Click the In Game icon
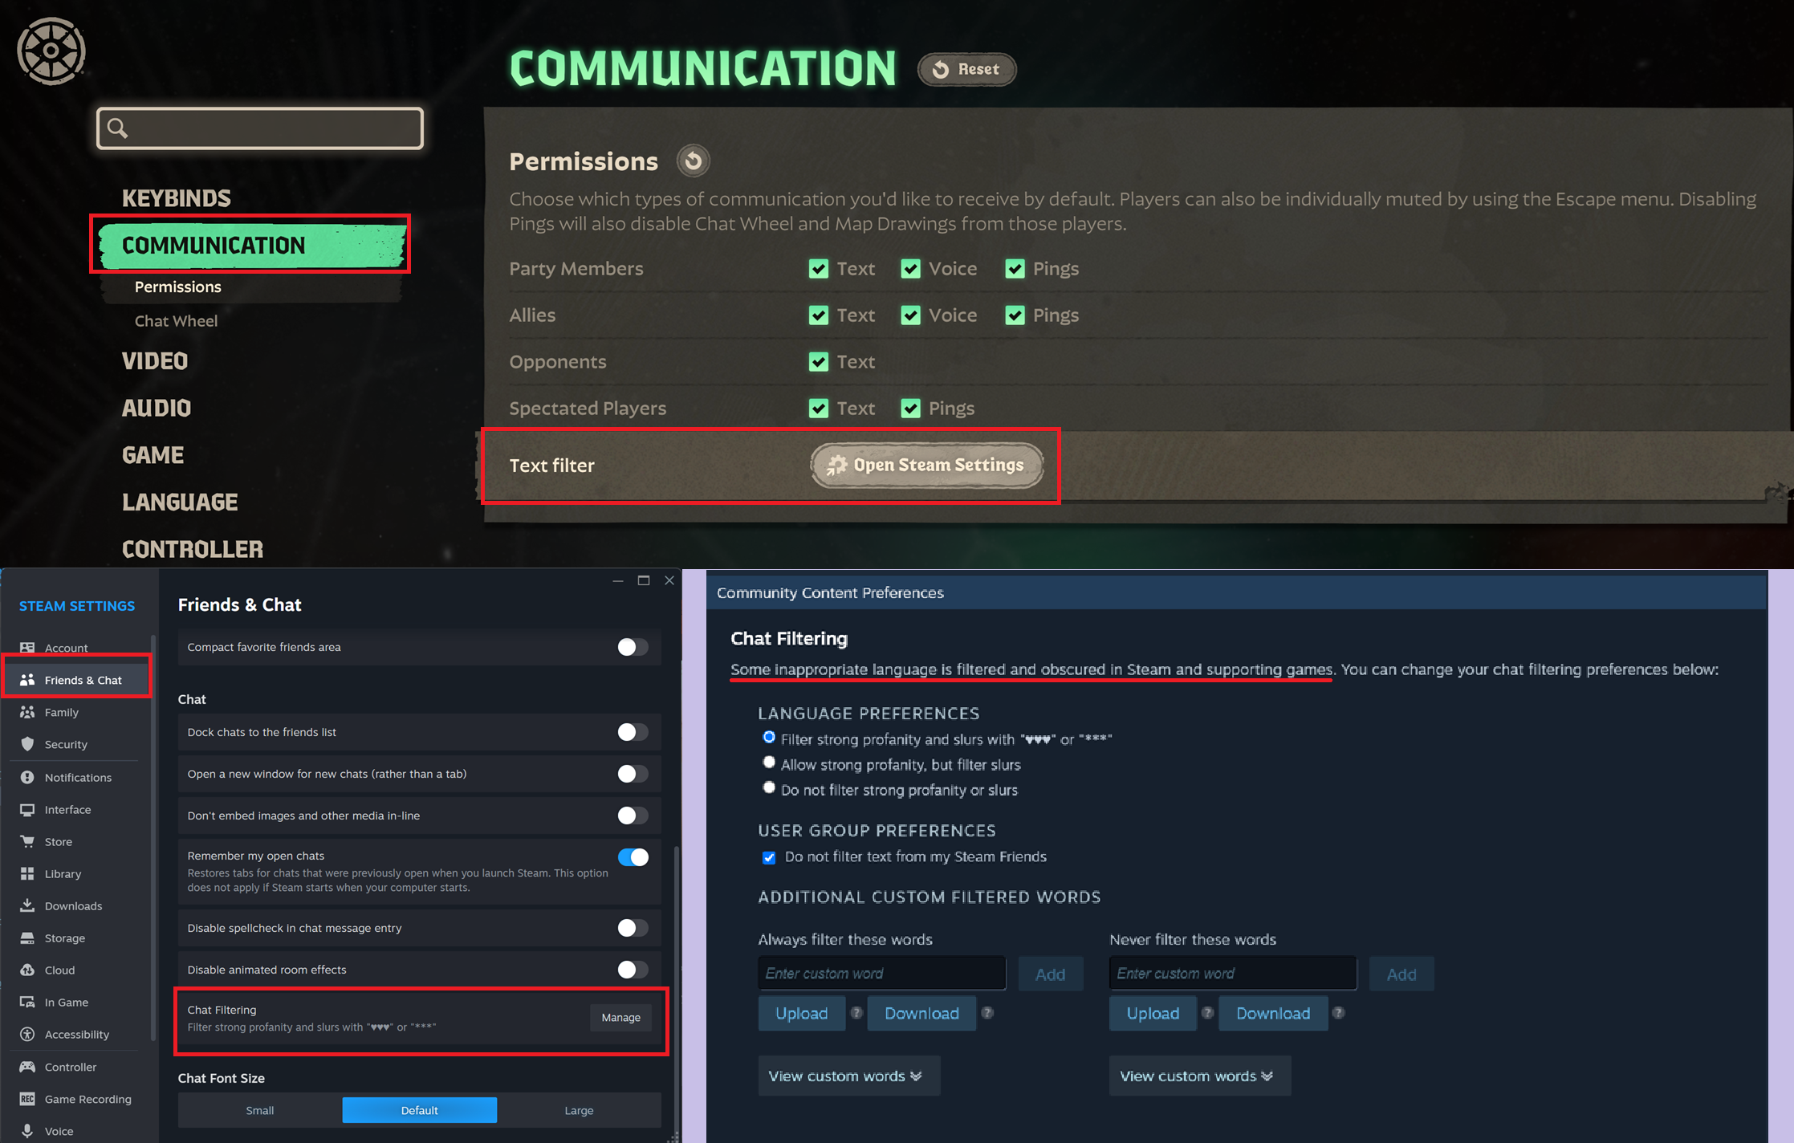The width and height of the screenshot is (1794, 1143). (x=27, y=1002)
